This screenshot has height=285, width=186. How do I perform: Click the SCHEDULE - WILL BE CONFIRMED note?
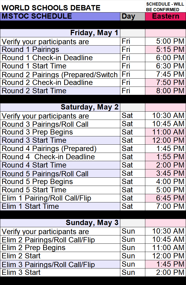(x=165, y=7)
